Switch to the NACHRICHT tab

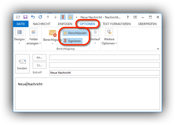tap(42, 24)
